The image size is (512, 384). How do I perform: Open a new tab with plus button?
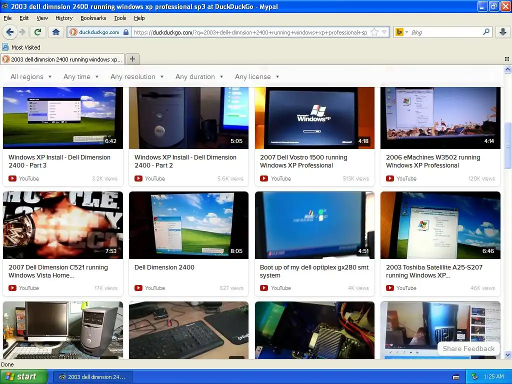132,59
